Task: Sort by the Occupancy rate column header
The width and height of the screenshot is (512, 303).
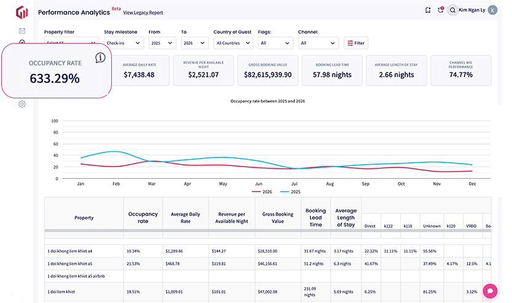Action: [x=143, y=218]
